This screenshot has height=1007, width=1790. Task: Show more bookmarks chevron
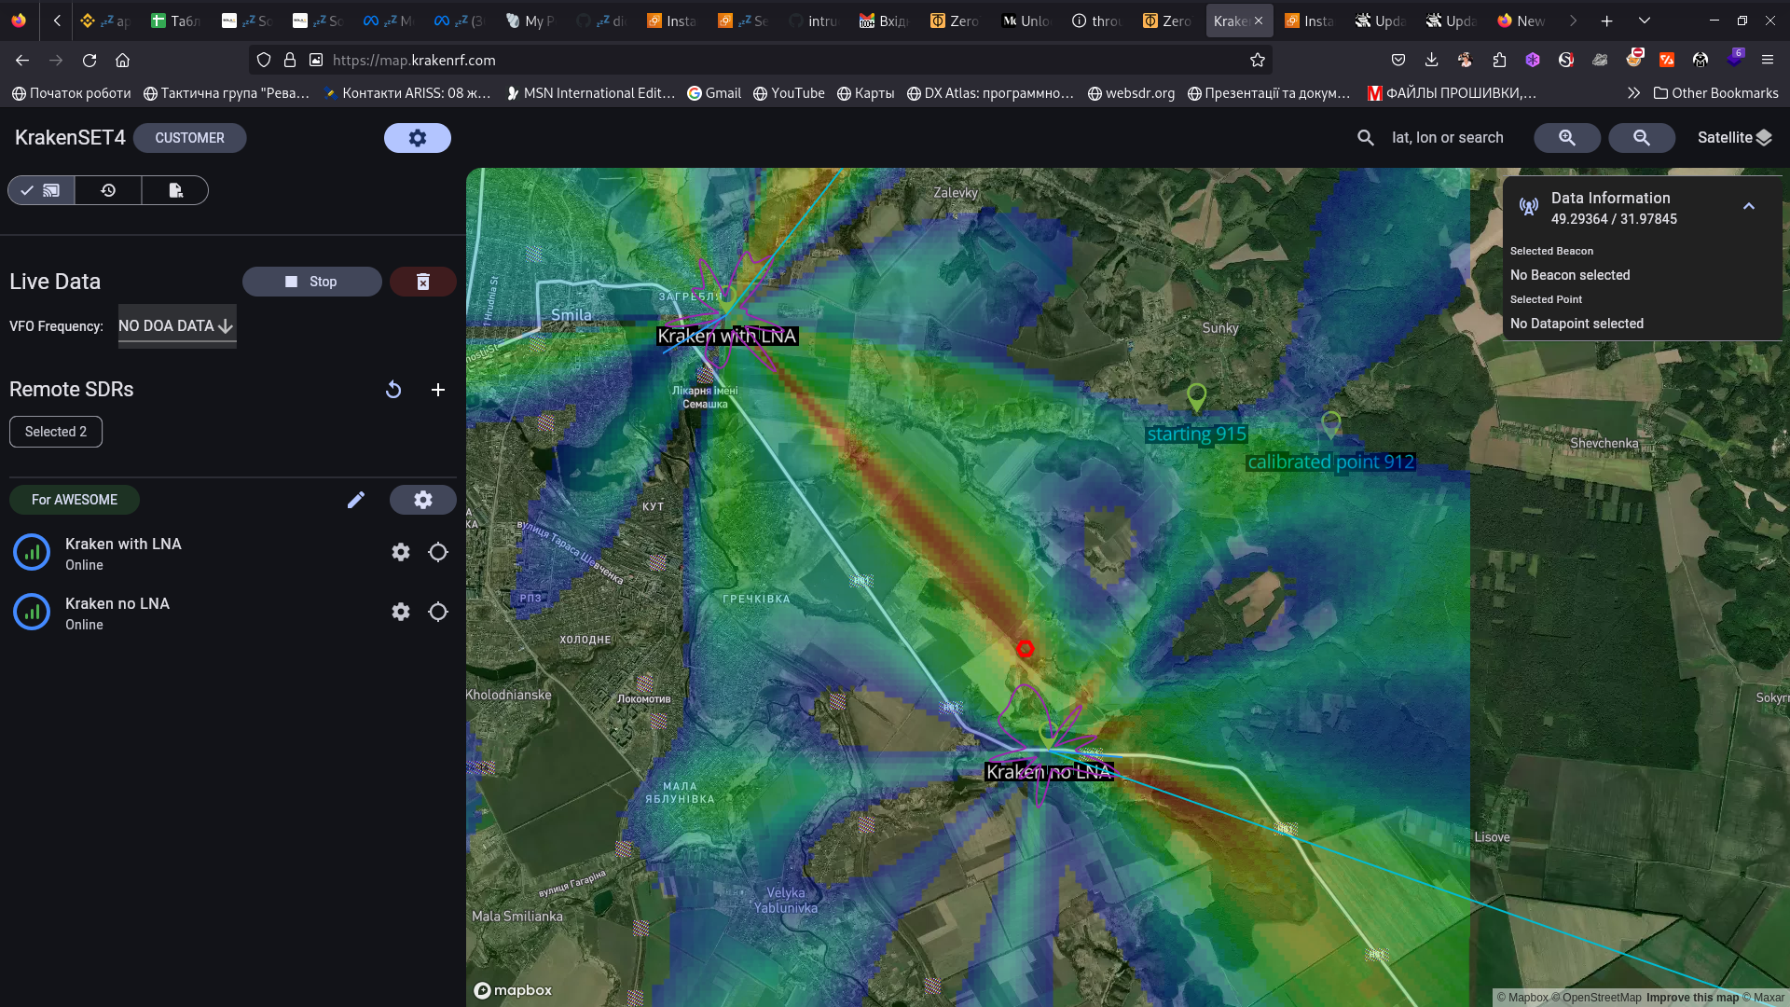1633,93
